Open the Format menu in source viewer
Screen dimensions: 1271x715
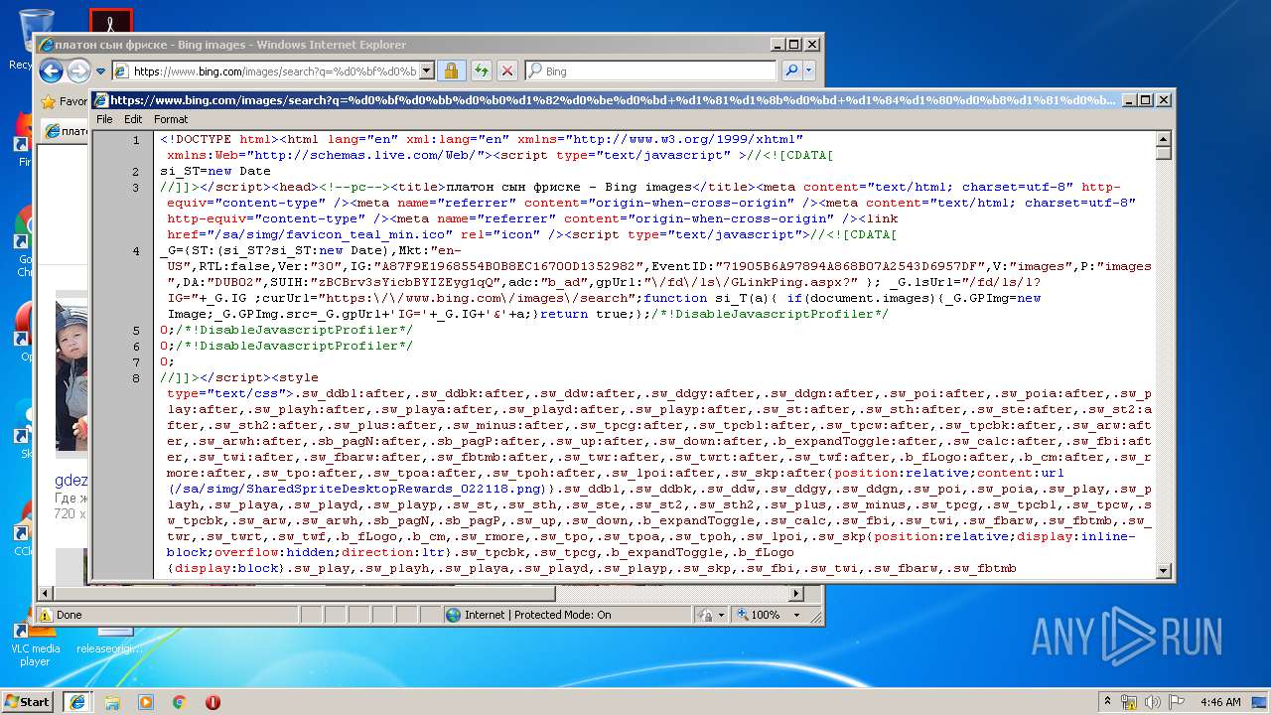[x=171, y=119]
